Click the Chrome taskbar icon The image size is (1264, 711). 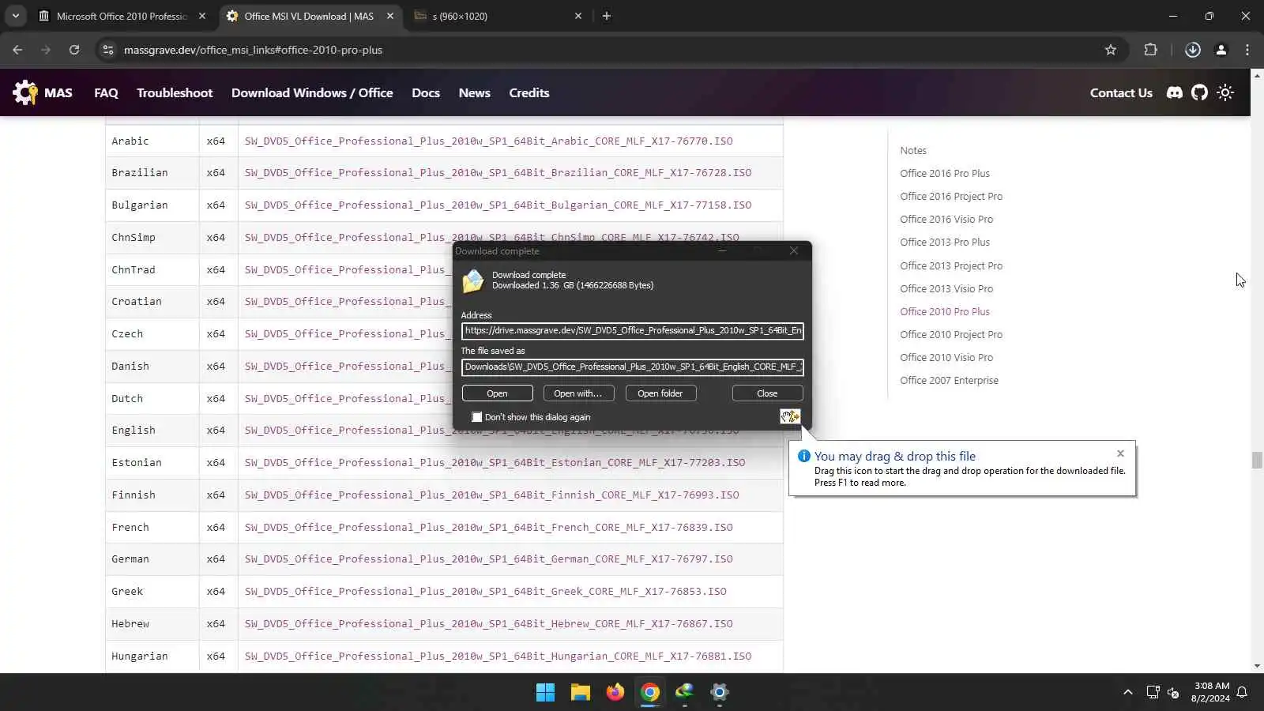click(650, 693)
